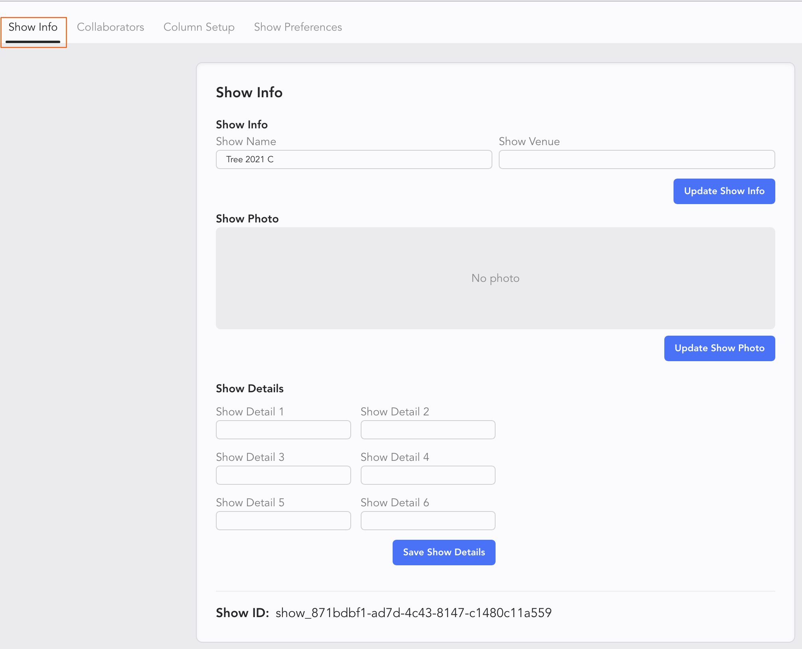Click the Show Details section label

249,388
